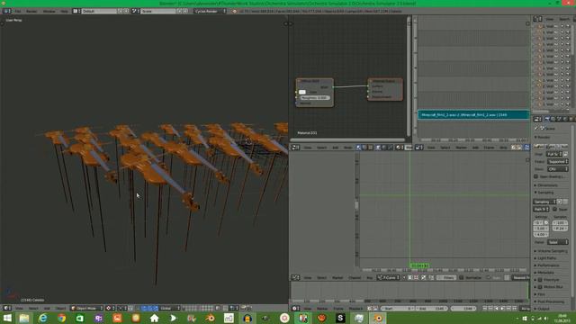
Task: Open the node editor type icon
Action: coord(296,148)
